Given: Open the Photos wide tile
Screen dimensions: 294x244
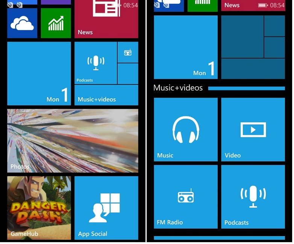Looking at the screenshot, I should tap(73, 141).
